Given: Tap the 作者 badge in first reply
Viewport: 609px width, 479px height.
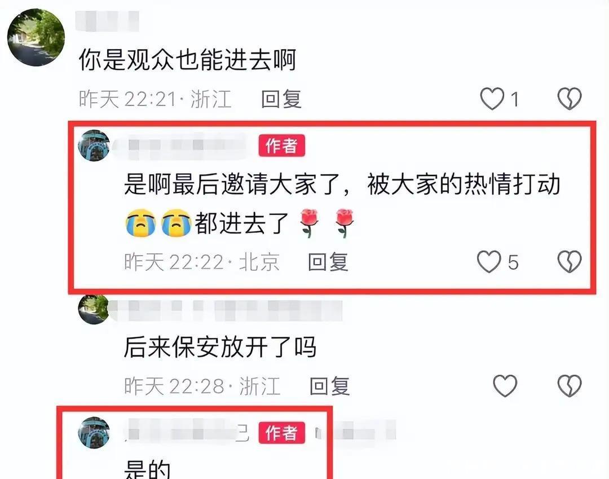Looking at the screenshot, I should click(x=282, y=146).
